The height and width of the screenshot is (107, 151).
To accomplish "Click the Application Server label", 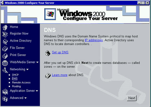I will (22, 91).
